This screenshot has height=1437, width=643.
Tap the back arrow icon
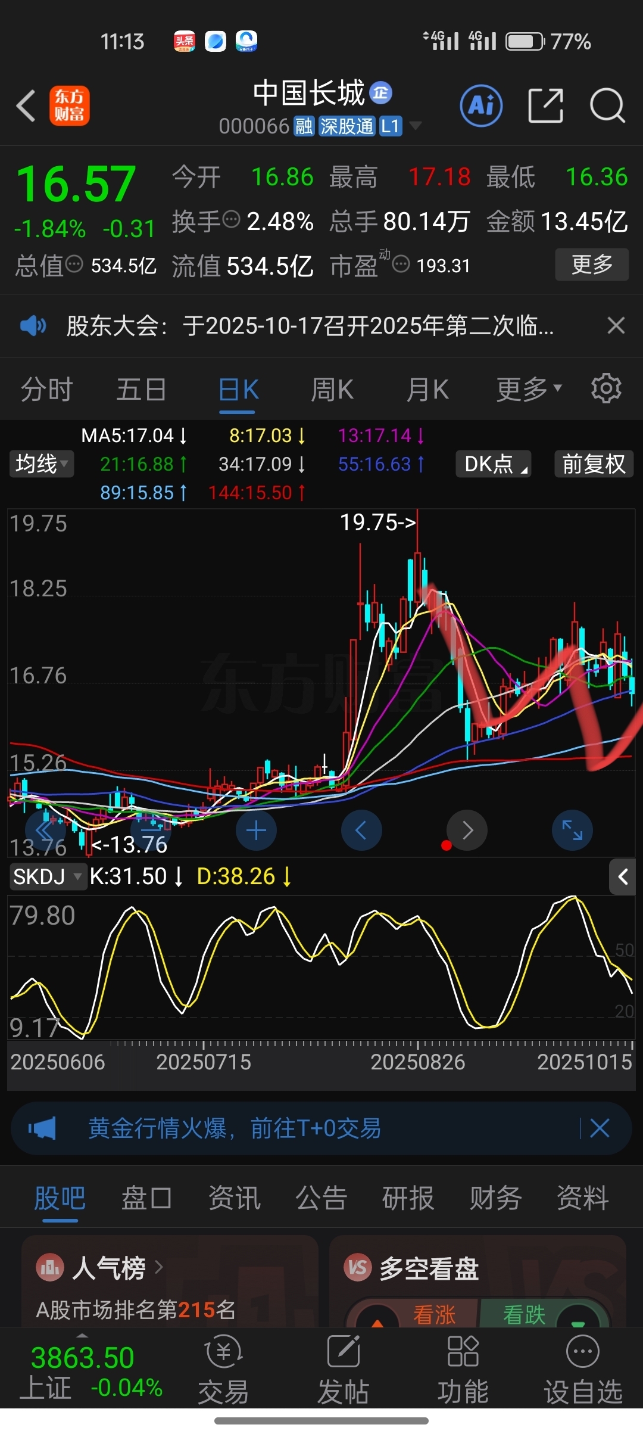coord(26,106)
